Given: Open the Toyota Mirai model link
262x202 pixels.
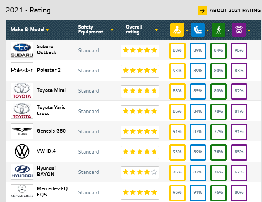Looking at the screenshot, I should click(x=51, y=90).
